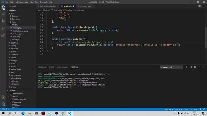This screenshot has width=207, height=116.
Task: Open Explorer panel more actions ellipsis
Action: pos(32,6)
